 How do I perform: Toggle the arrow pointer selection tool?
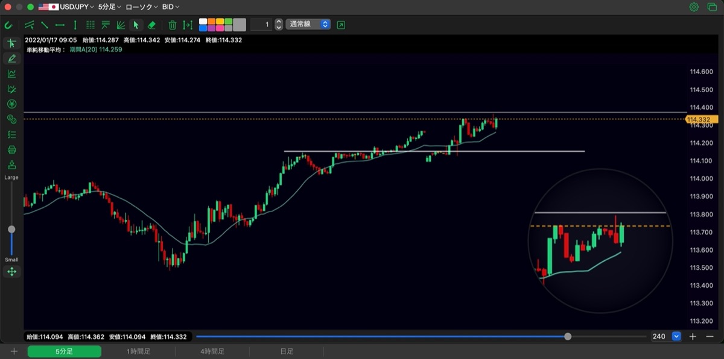pyautogui.click(x=136, y=25)
